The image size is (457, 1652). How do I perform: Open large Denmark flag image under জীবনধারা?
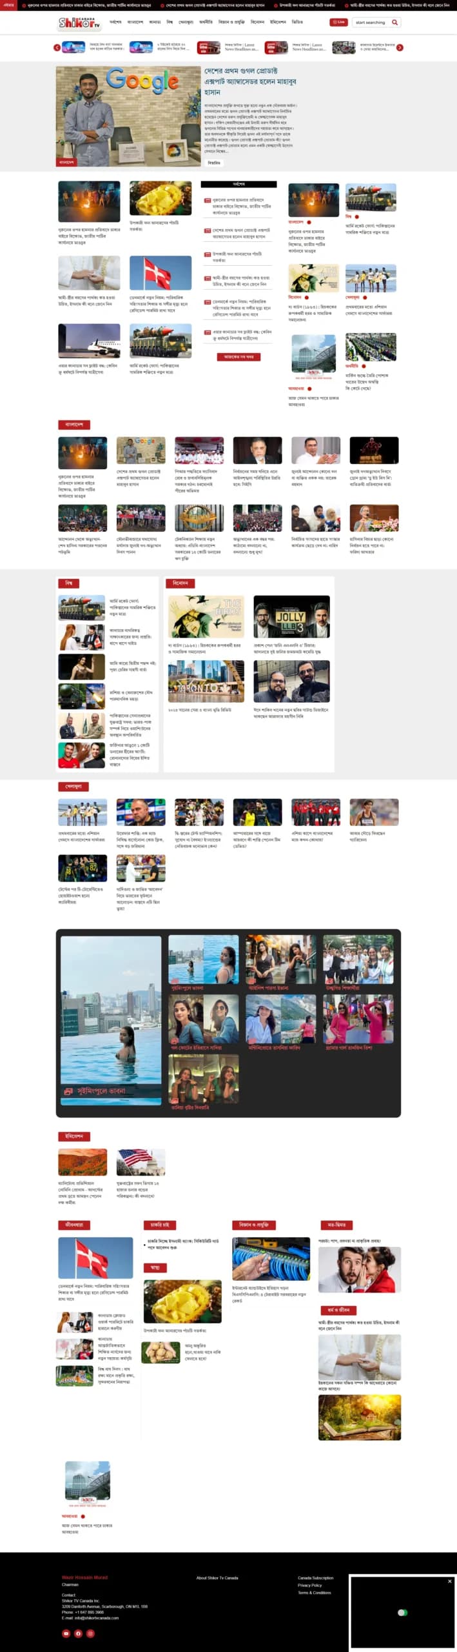[x=95, y=1258]
